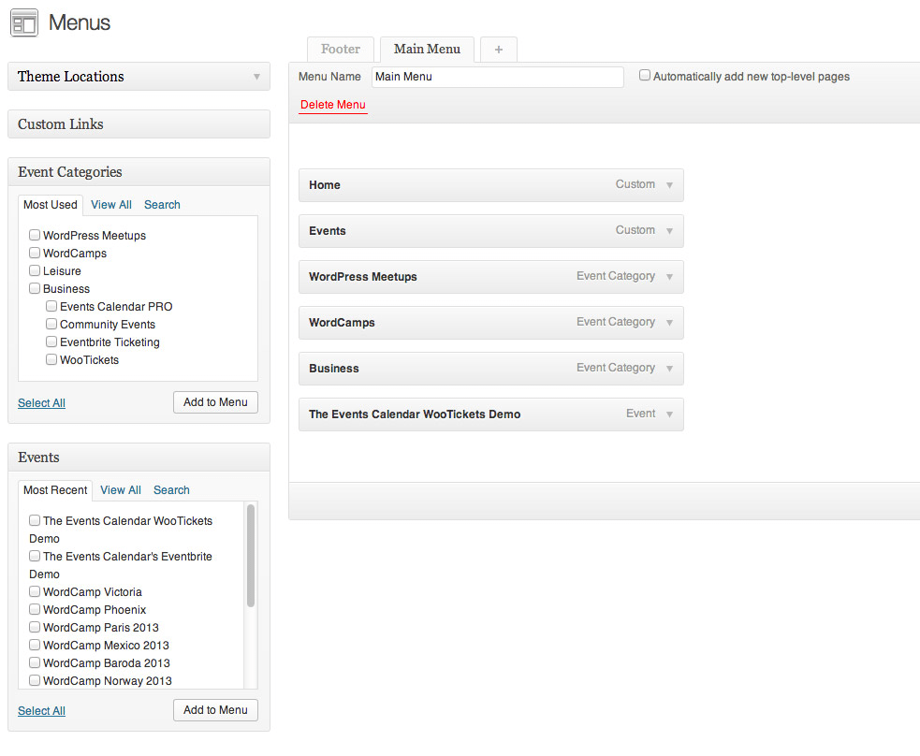Expand the WordCamps menu item arrow
920x756 pixels.
pyautogui.click(x=669, y=323)
